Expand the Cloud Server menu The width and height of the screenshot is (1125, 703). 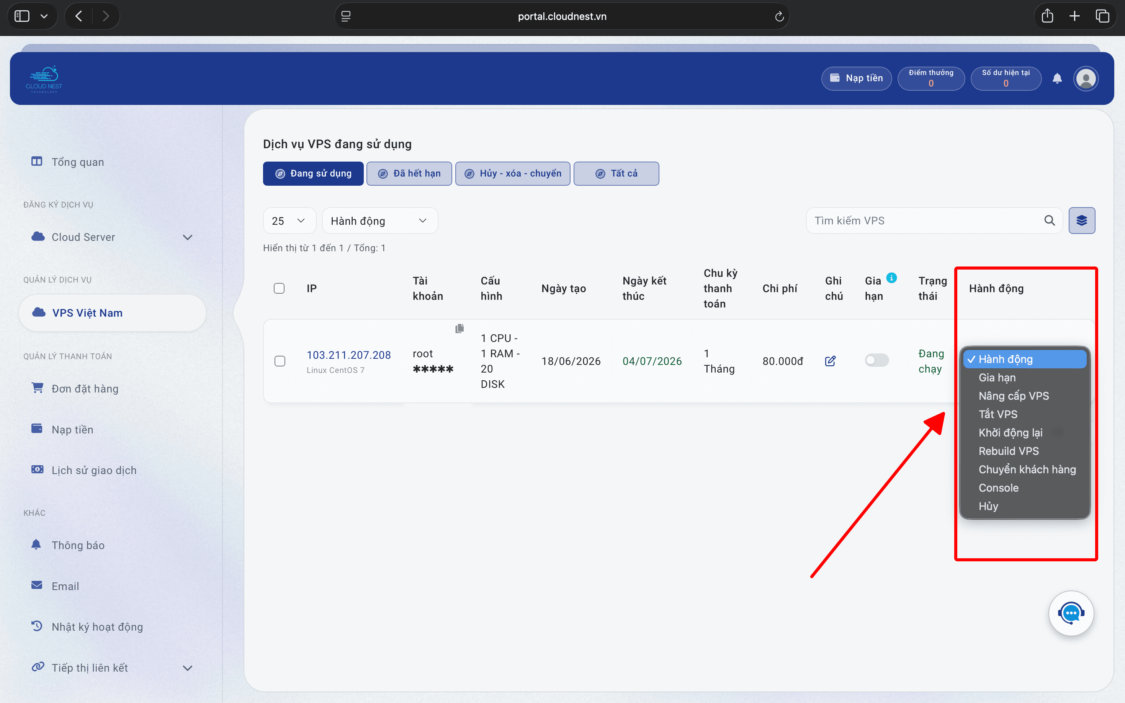point(112,237)
